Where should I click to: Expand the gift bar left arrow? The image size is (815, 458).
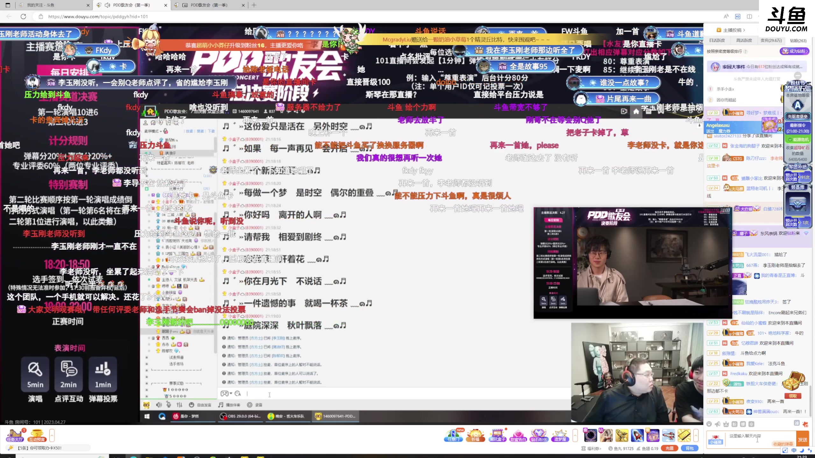575,435
